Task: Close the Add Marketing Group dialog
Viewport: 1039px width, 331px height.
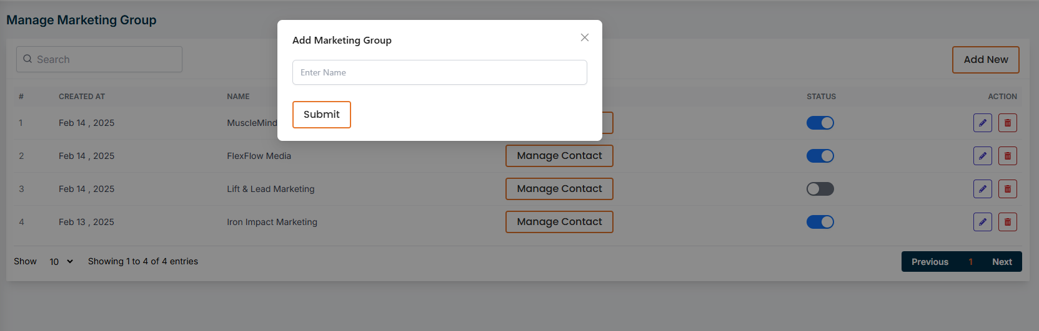Action: pos(585,37)
